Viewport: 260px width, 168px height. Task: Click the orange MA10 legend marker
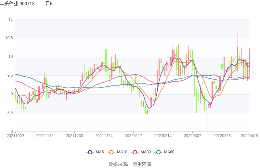coord(111,152)
